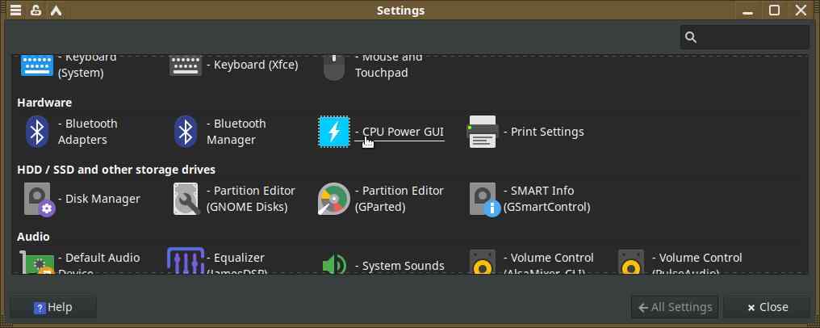Launch the Disk Manager icon
Image resolution: width=820 pixels, height=328 pixels.
point(37,199)
